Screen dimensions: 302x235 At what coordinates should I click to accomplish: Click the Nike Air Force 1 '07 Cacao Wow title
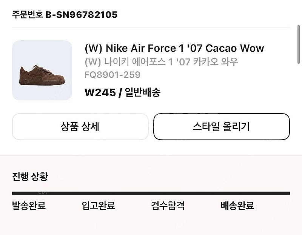pos(174,48)
